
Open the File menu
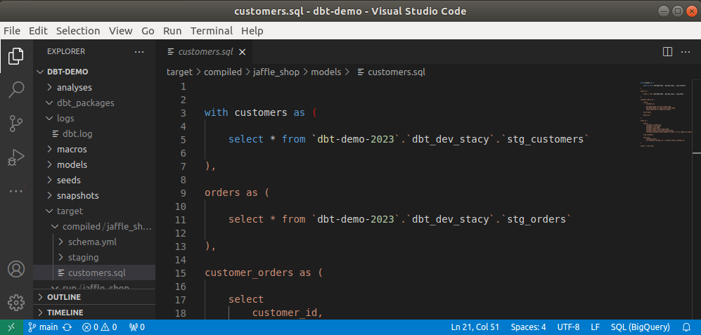pyautogui.click(x=12, y=31)
